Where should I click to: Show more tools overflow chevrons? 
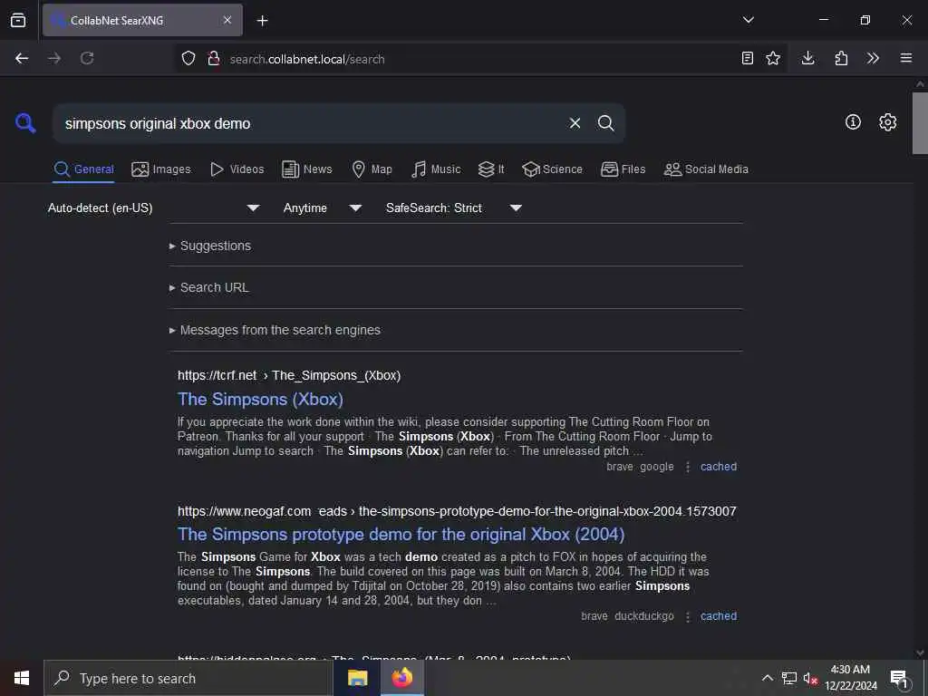(873, 58)
